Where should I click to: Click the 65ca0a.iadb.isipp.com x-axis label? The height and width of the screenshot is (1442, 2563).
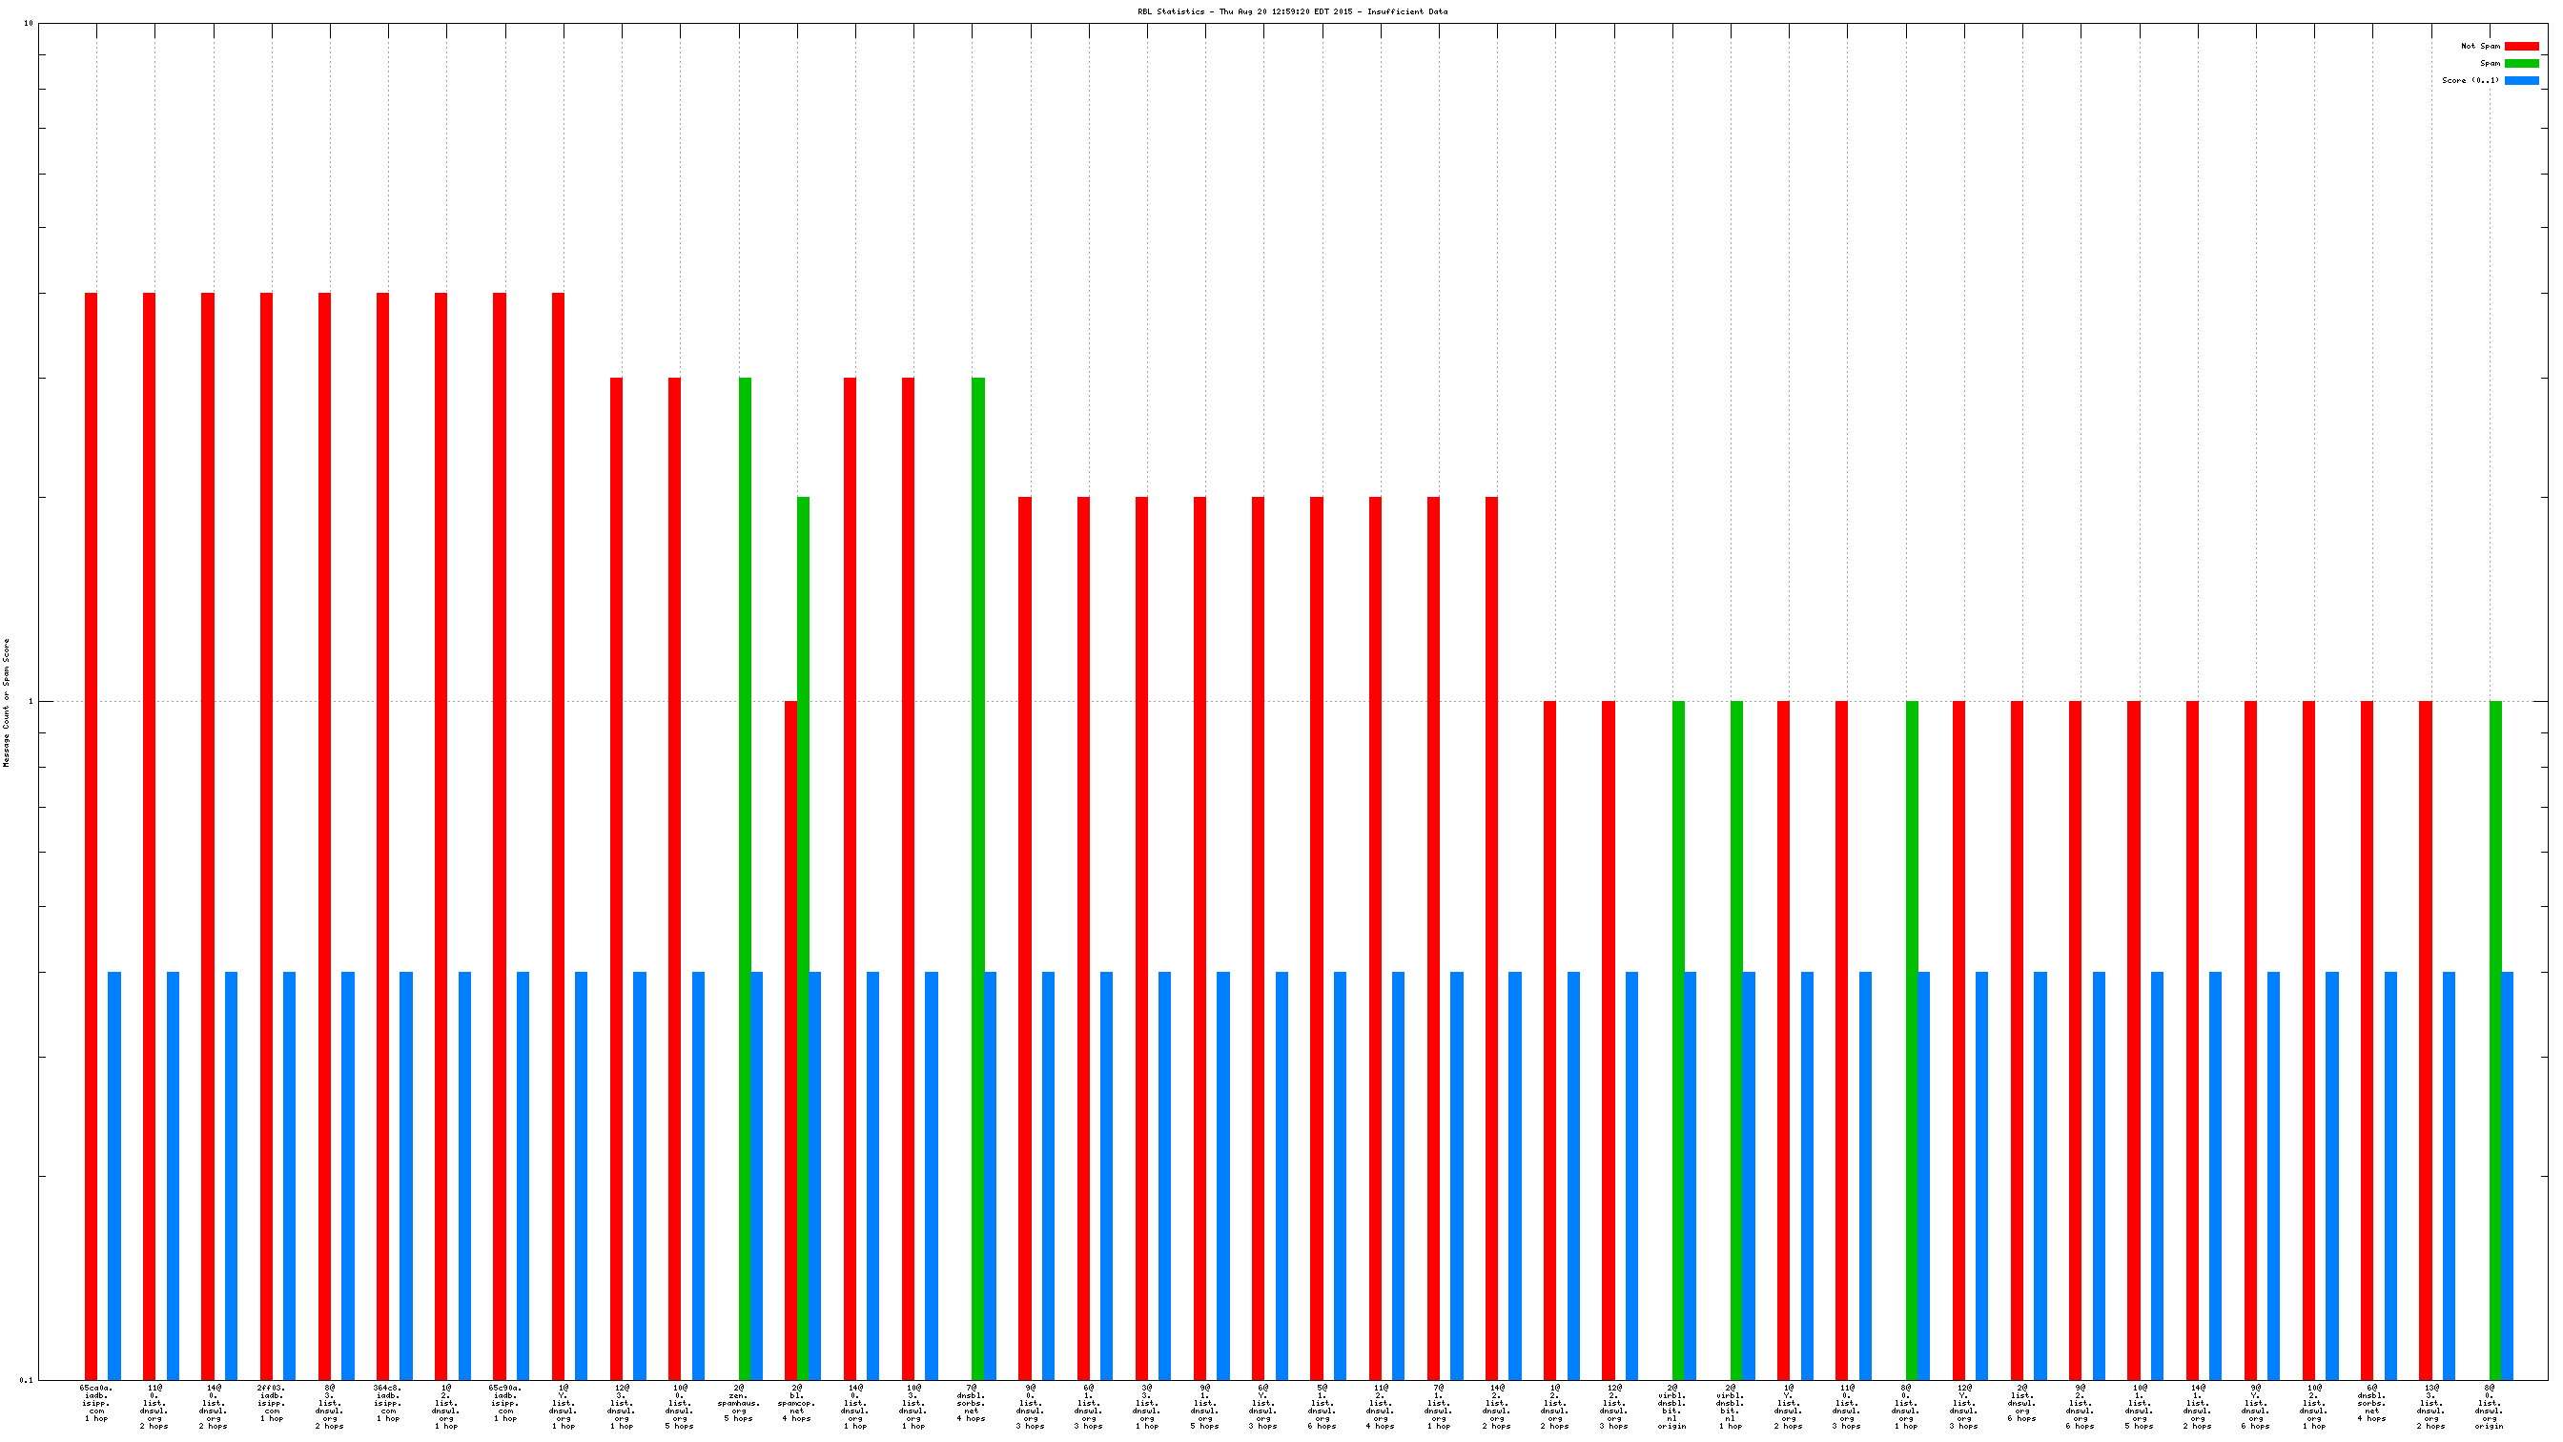pyautogui.click(x=96, y=1403)
